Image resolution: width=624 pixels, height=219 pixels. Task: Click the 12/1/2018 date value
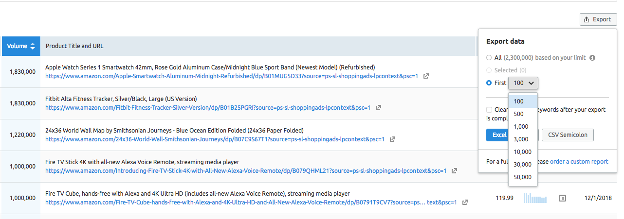coord(598,198)
